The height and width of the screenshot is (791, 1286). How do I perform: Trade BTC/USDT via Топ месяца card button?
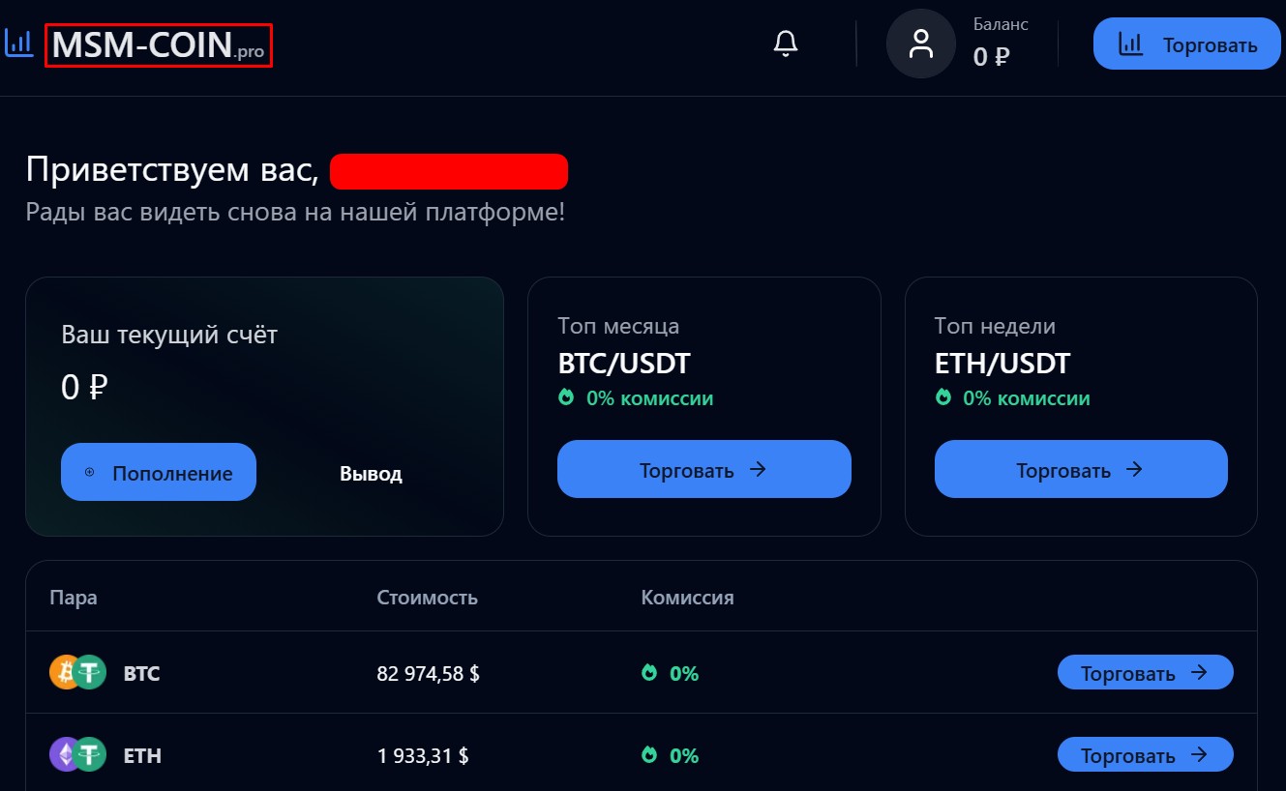tap(703, 470)
